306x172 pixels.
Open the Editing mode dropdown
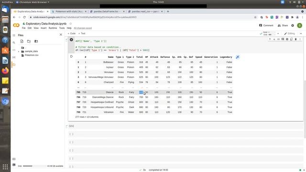point(290,33)
